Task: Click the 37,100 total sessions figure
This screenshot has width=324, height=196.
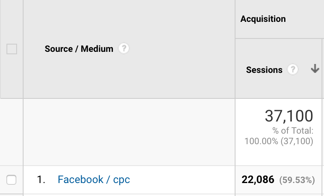Action: pyautogui.click(x=289, y=116)
